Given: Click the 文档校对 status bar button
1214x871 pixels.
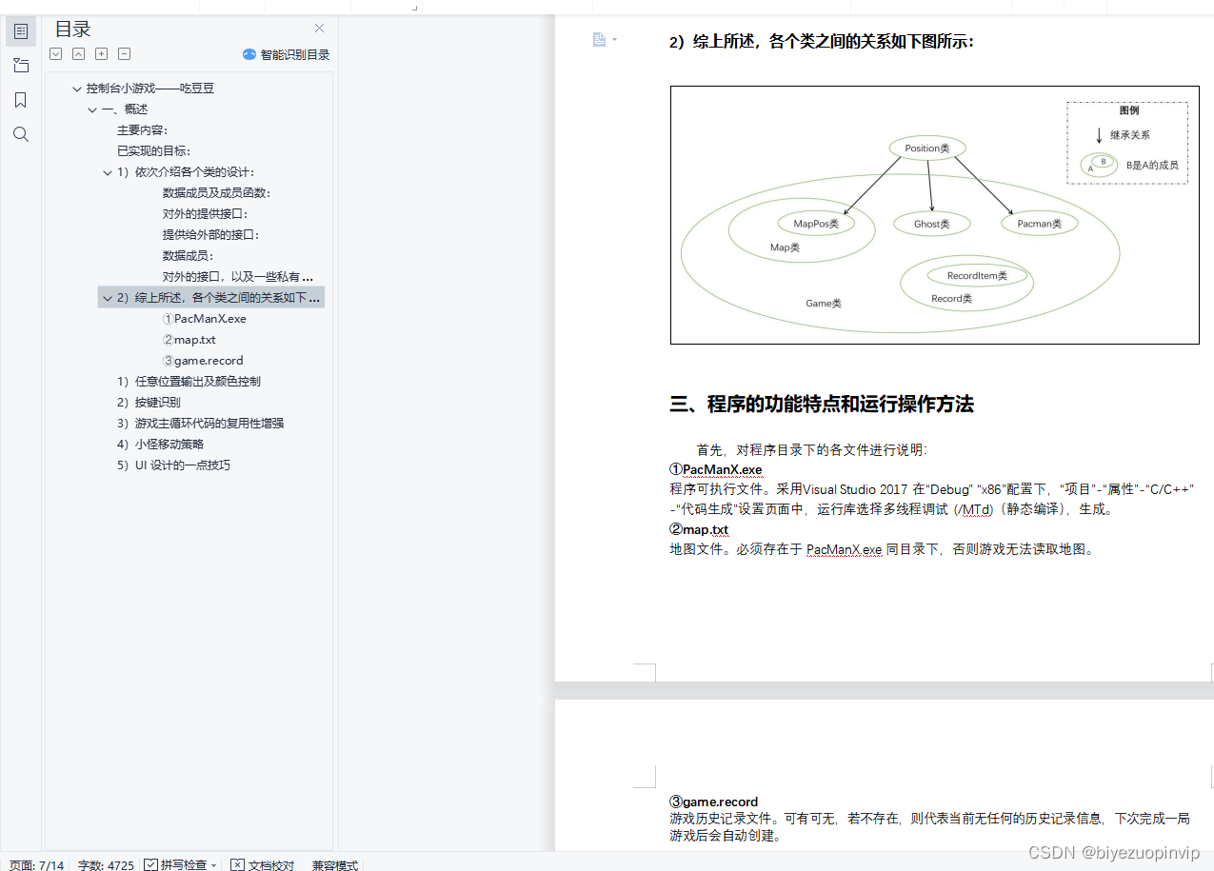Looking at the screenshot, I should (x=263, y=865).
